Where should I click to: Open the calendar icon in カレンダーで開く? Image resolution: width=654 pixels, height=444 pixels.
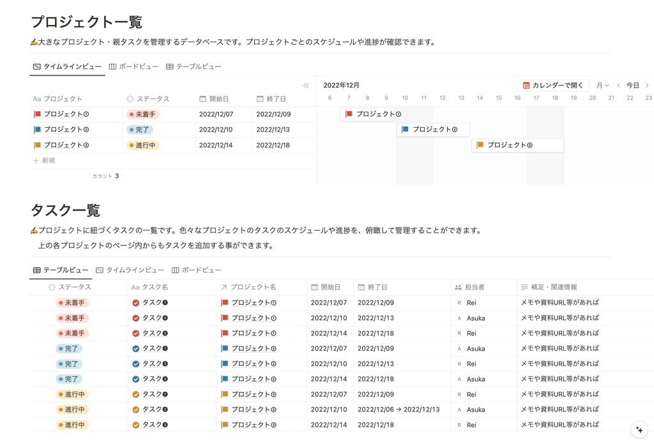point(526,86)
